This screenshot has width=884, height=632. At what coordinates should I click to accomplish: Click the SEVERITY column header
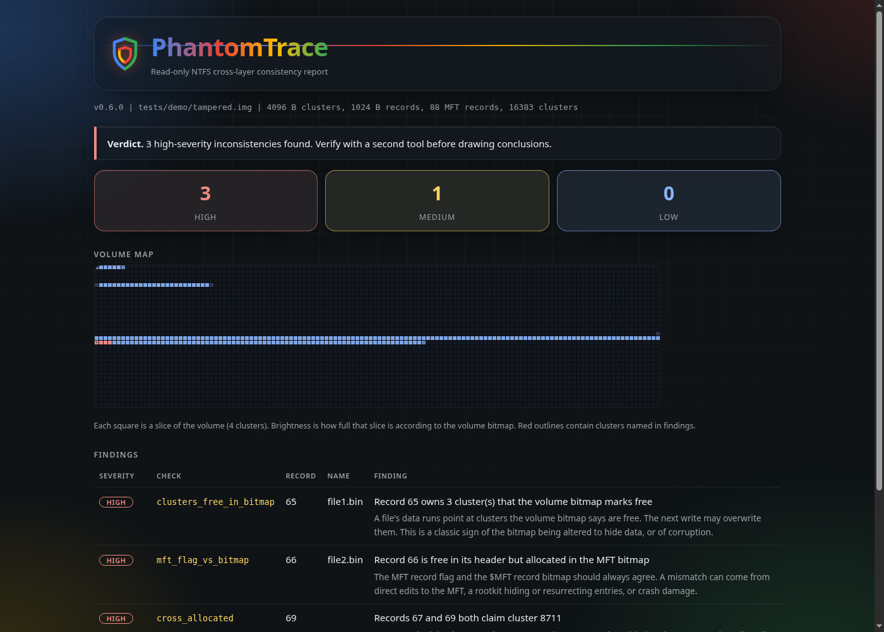(x=117, y=476)
